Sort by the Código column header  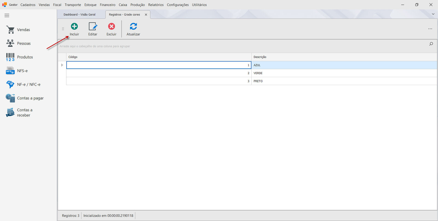159,57
